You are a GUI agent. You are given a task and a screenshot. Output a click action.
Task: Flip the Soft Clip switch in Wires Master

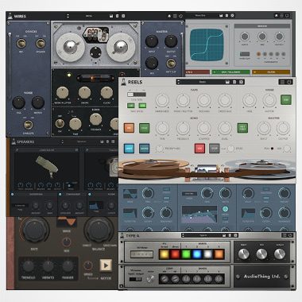[x=171, y=63]
